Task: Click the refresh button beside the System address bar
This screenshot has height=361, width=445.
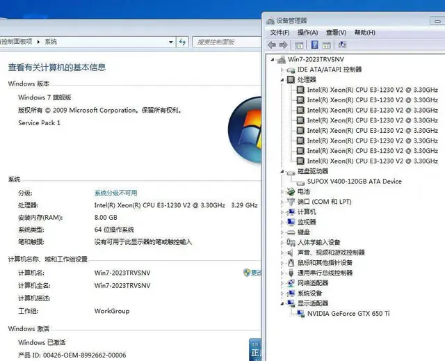Action: coord(182,42)
